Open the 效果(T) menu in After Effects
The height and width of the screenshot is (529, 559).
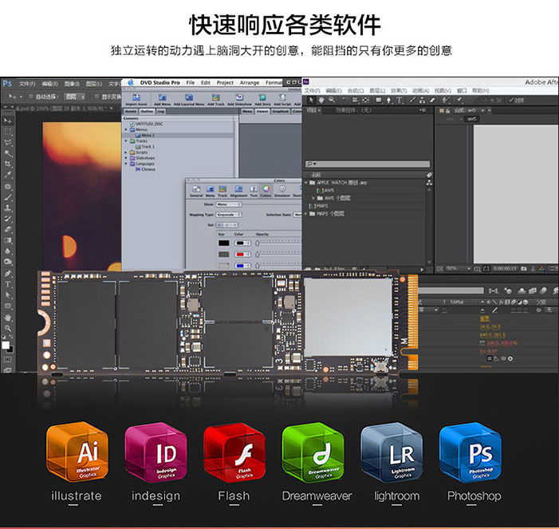[x=398, y=91]
